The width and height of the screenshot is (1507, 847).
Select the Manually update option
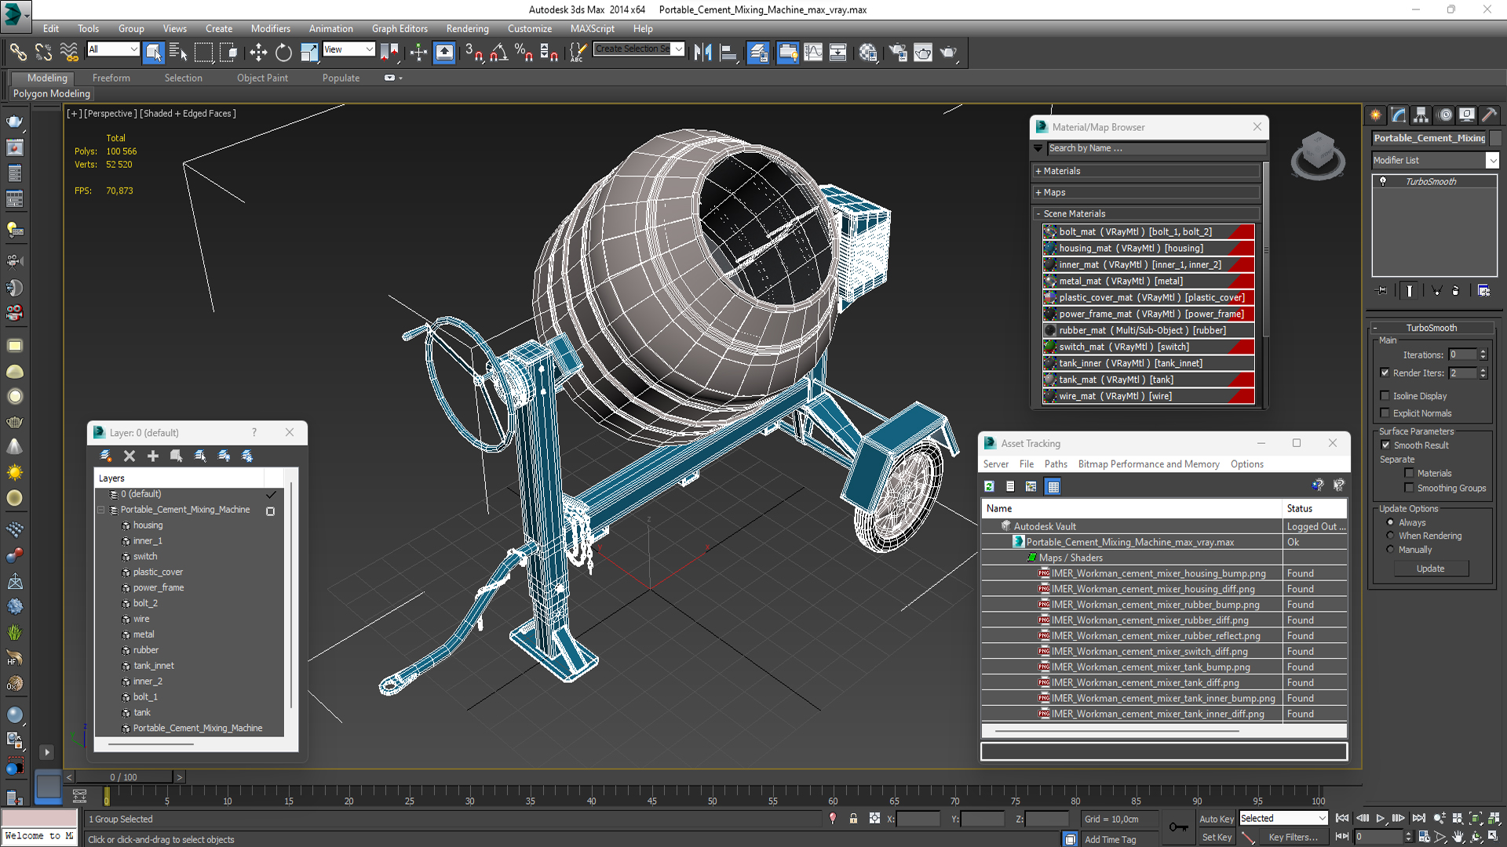coord(1391,550)
